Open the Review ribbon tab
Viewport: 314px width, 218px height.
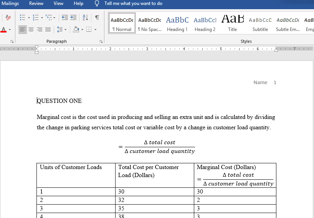pyautogui.click(x=36, y=3)
